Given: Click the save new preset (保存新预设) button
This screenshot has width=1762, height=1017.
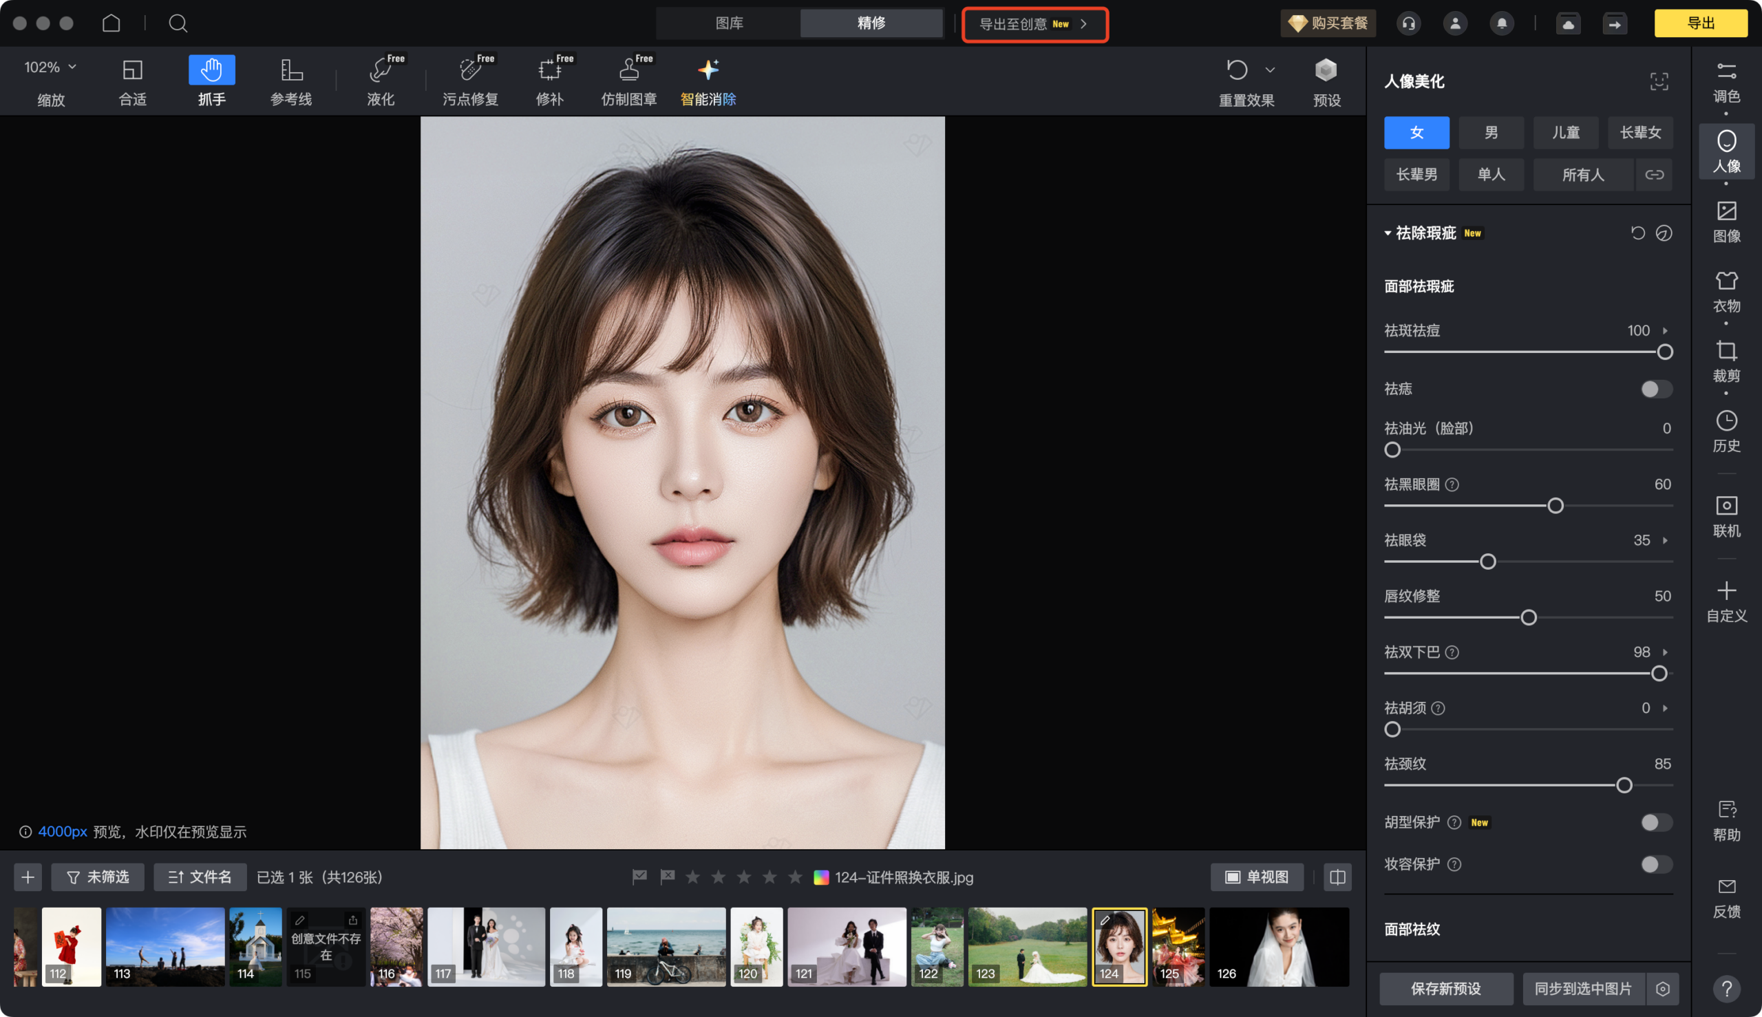Looking at the screenshot, I should (1445, 988).
